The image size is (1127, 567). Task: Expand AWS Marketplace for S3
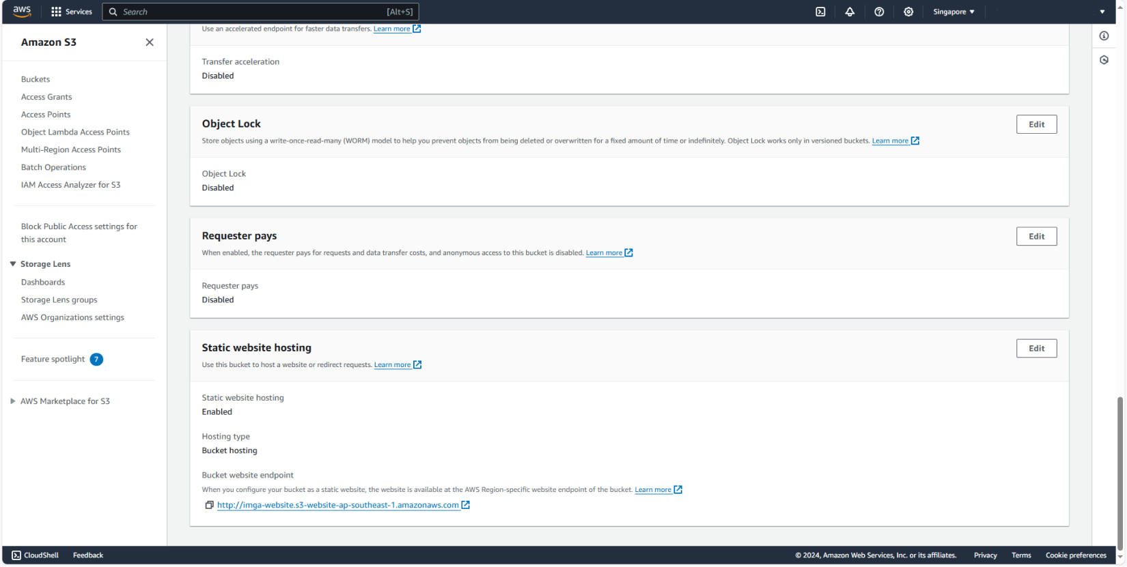(x=13, y=401)
